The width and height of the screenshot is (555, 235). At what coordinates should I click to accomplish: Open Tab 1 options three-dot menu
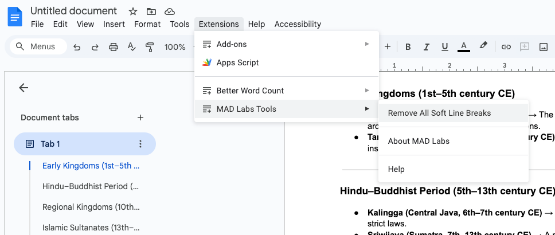(140, 144)
